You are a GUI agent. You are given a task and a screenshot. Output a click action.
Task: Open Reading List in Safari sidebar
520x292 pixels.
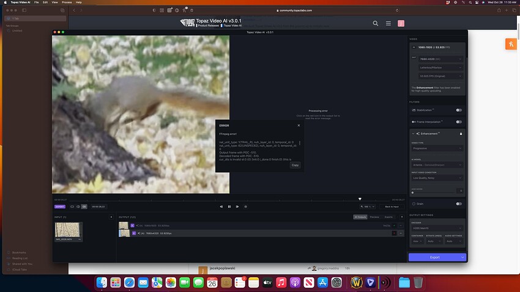pos(20,258)
